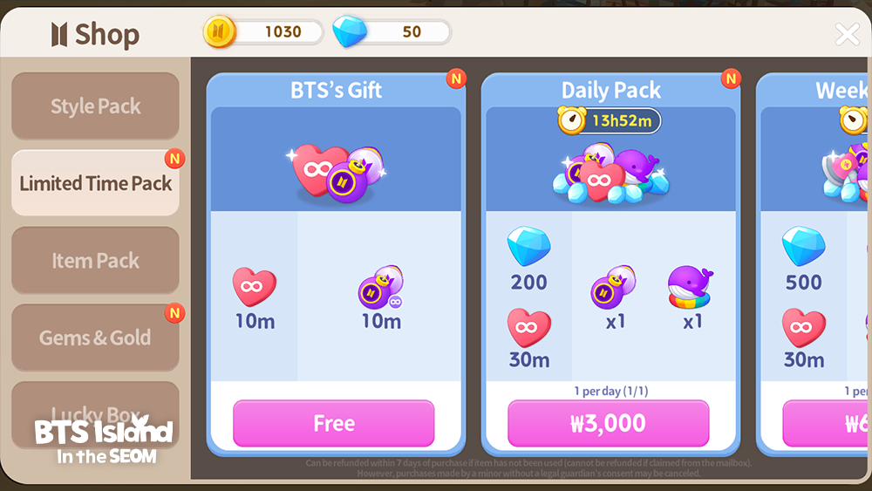This screenshot has width=872, height=491.
Task: Click the purple whale item icon
Action: 690,286
